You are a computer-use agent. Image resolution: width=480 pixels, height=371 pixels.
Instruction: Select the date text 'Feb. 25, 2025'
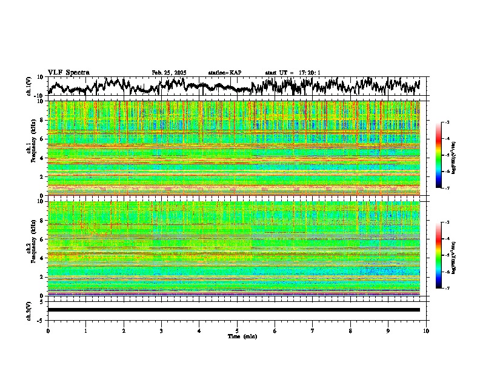169,73
